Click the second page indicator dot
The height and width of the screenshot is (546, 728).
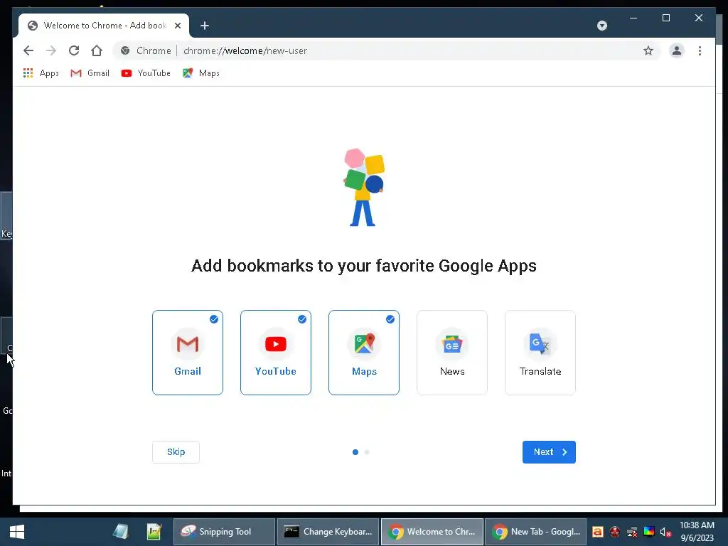coord(367,451)
